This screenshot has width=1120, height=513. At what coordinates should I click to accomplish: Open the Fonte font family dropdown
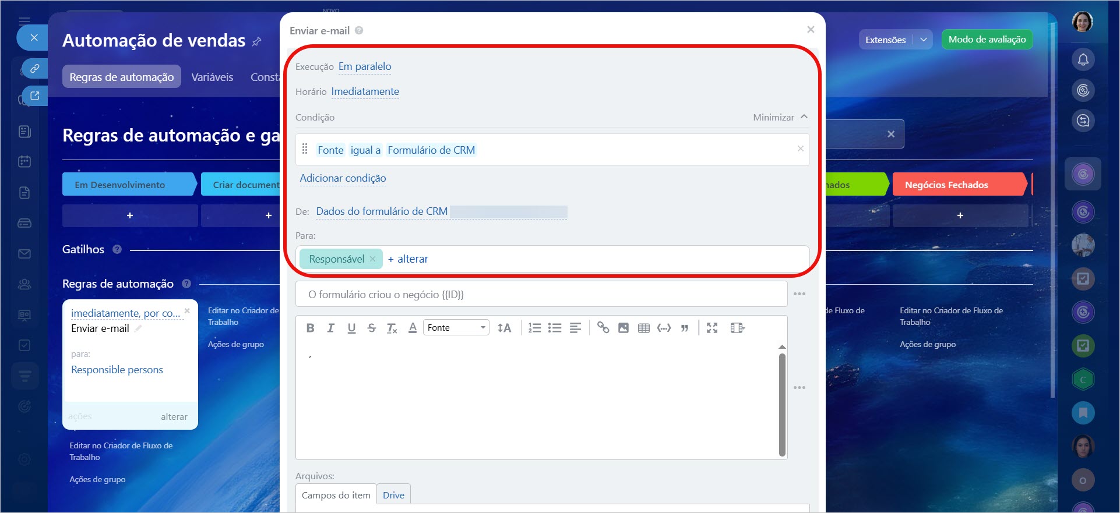pos(456,328)
